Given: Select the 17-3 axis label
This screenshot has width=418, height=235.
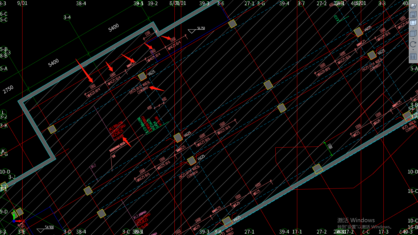Looking at the screenshot, I should pos(383,232).
